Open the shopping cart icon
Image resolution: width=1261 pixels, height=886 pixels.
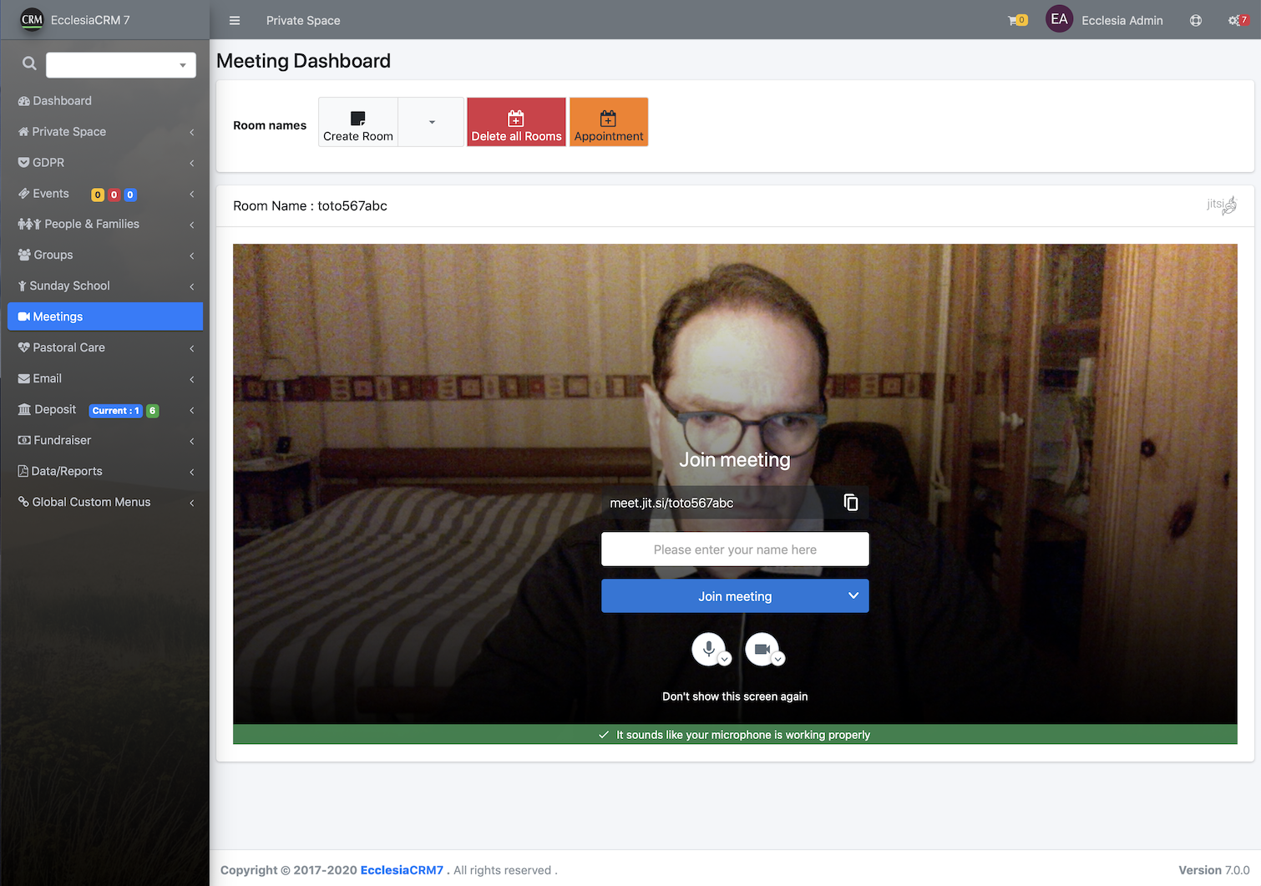pos(1017,20)
